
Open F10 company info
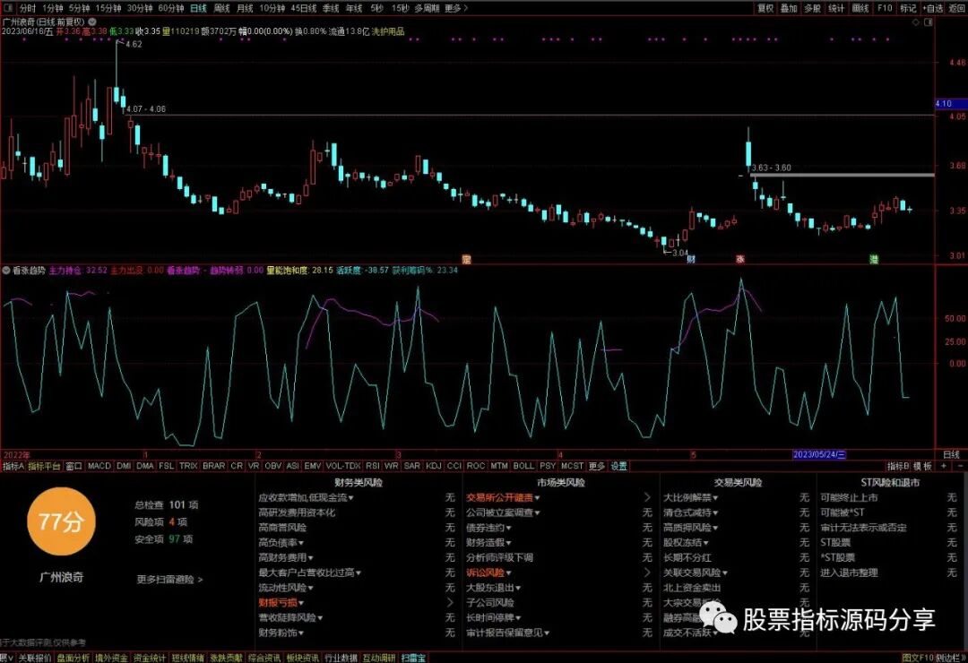[x=885, y=8]
